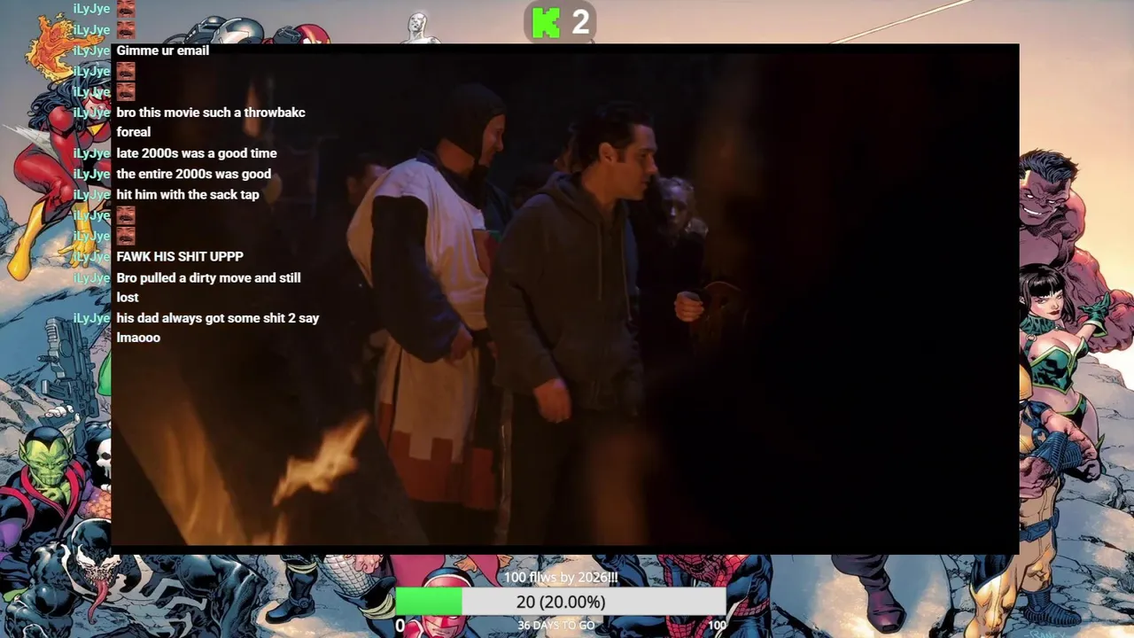The width and height of the screenshot is (1134, 638).
Task: Click the movie video playing in center
Action: [565, 298]
